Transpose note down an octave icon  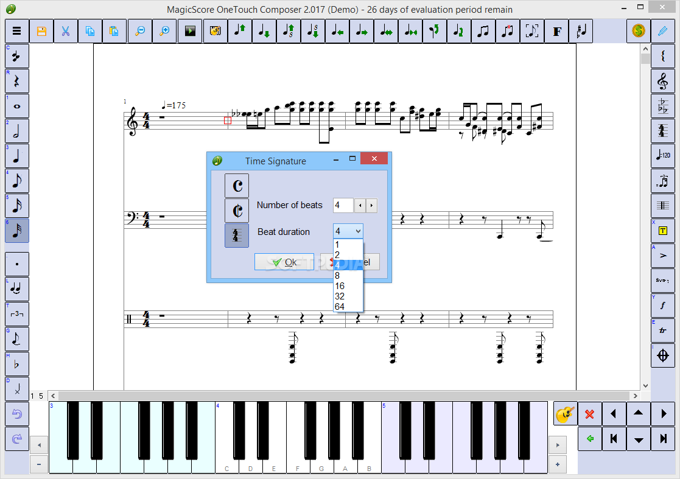[313, 31]
